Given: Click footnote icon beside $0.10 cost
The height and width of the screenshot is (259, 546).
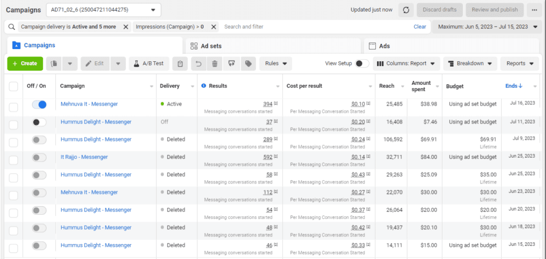Looking at the screenshot, I should click(x=368, y=103).
